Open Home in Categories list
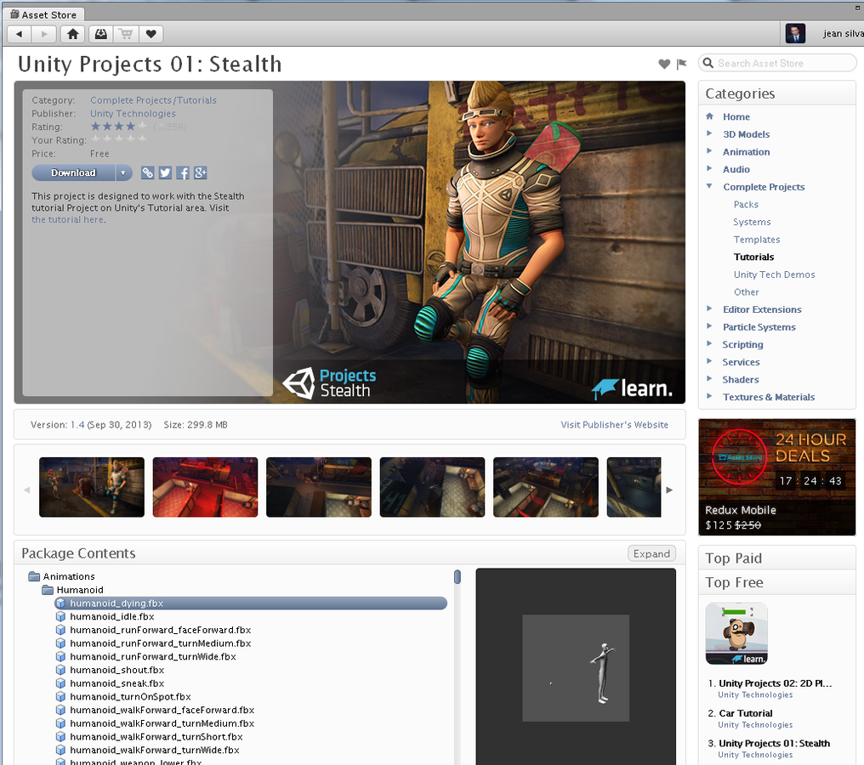 (736, 116)
